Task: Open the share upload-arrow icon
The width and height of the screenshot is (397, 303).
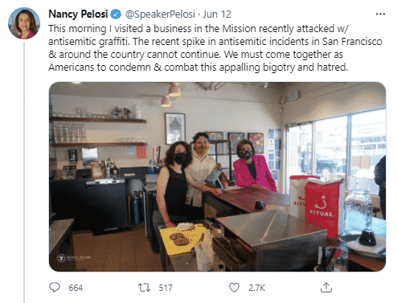Action: coord(326,288)
